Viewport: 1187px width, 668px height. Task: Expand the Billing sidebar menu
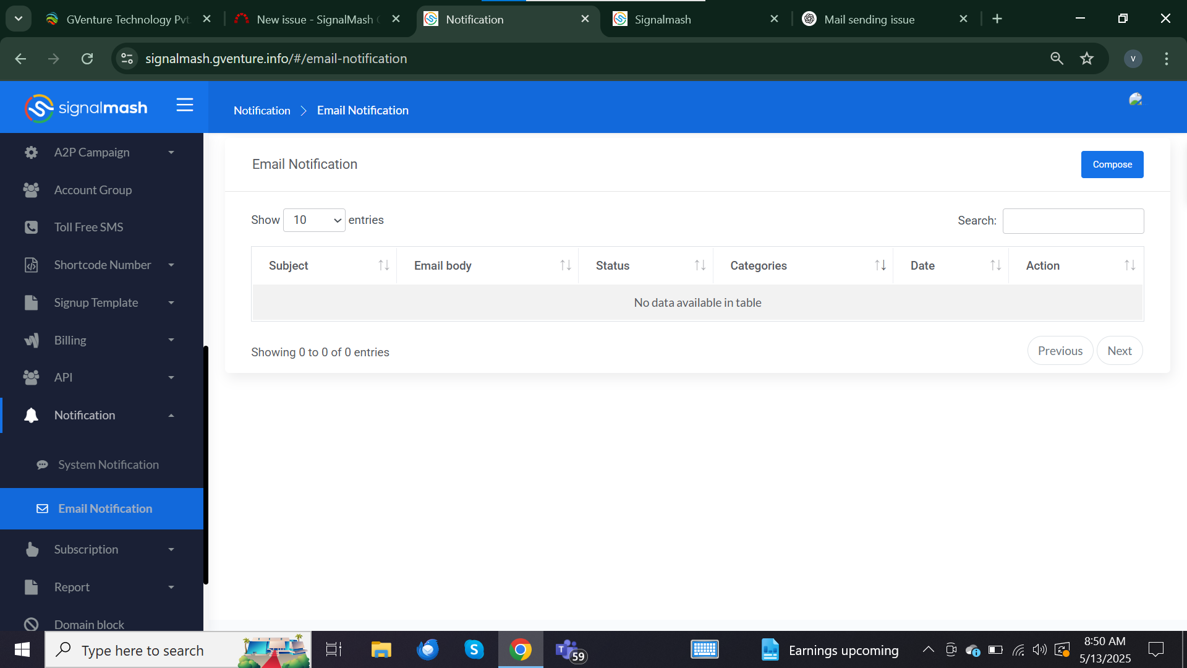point(70,340)
